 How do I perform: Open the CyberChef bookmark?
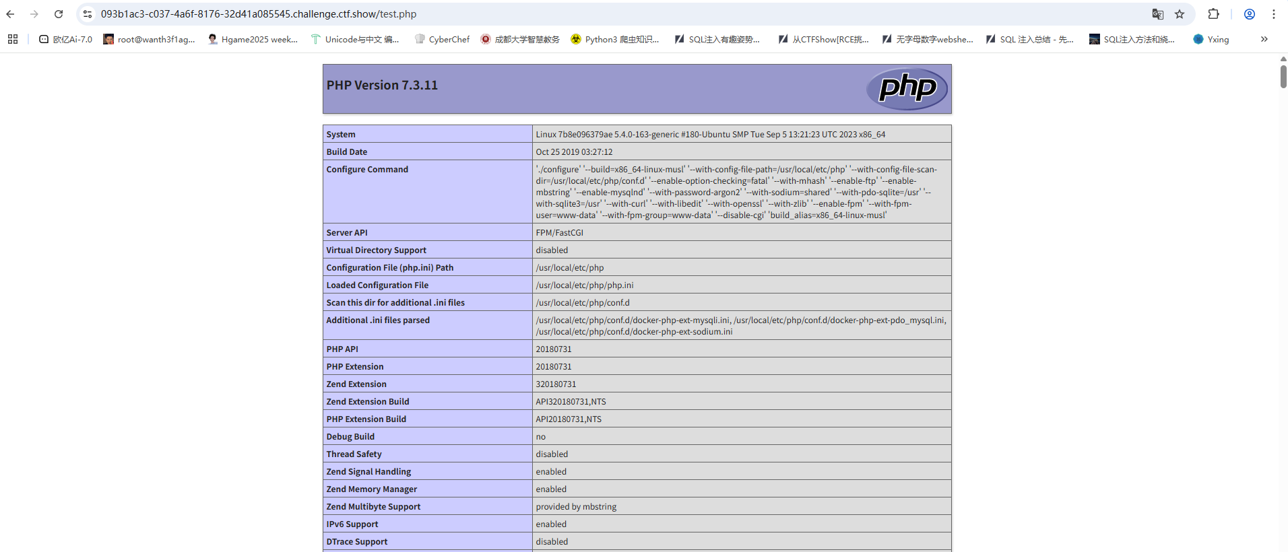coord(442,40)
